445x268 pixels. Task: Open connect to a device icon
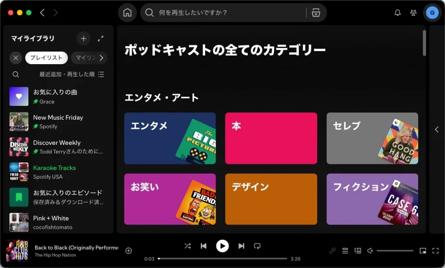(x=358, y=251)
